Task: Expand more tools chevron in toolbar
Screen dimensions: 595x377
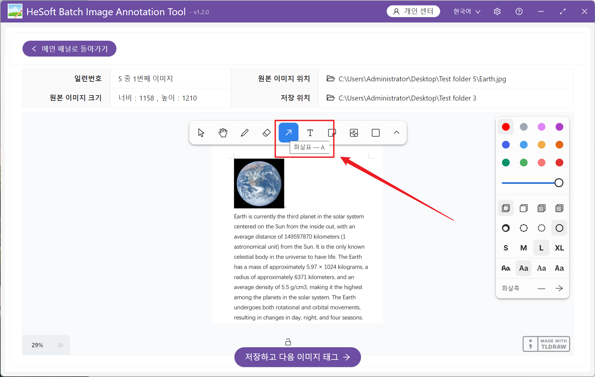Action: 397,133
